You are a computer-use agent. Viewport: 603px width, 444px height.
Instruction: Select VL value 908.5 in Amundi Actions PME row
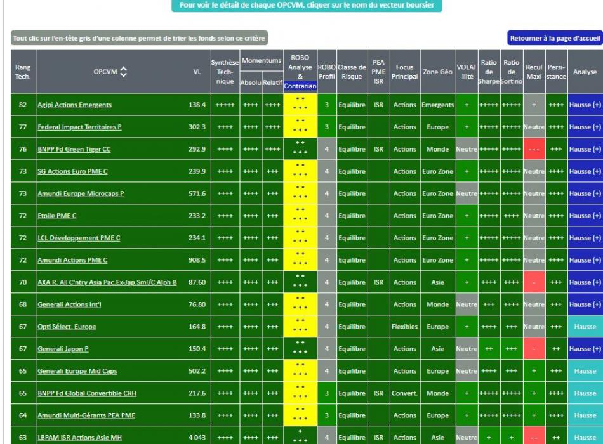(197, 260)
